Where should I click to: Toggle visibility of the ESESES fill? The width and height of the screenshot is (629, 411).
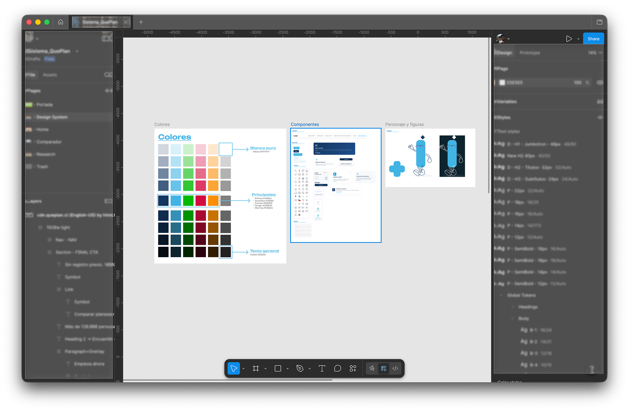[600, 83]
